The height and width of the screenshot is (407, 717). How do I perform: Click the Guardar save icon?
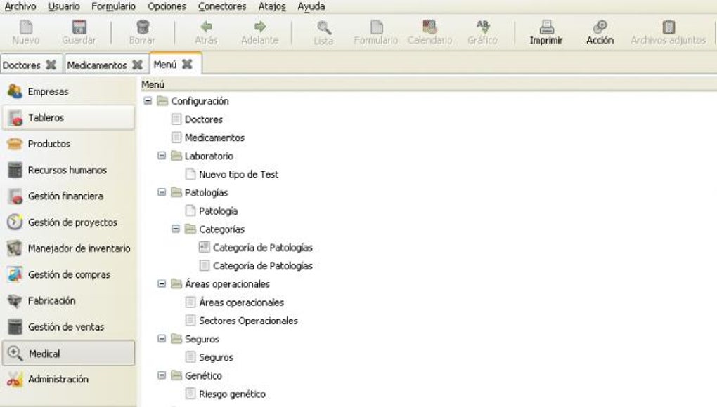(79, 27)
